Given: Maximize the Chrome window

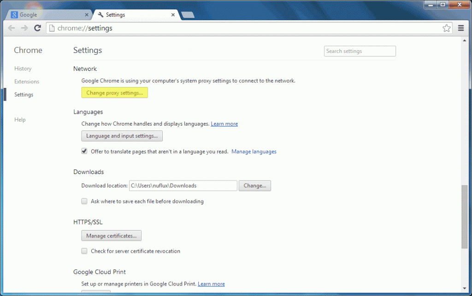Looking at the screenshot, I should (x=442, y=5).
